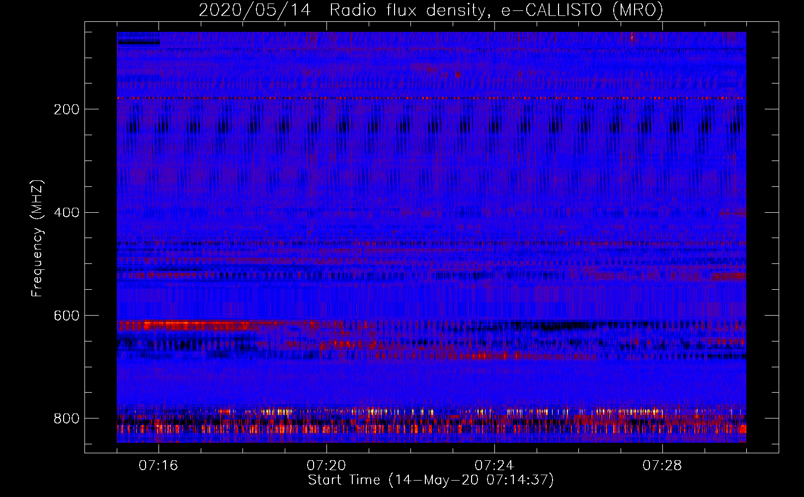The image size is (804, 497).
Task: Click the black bar in the spectrogram's top-left corner
Action: pos(139,42)
